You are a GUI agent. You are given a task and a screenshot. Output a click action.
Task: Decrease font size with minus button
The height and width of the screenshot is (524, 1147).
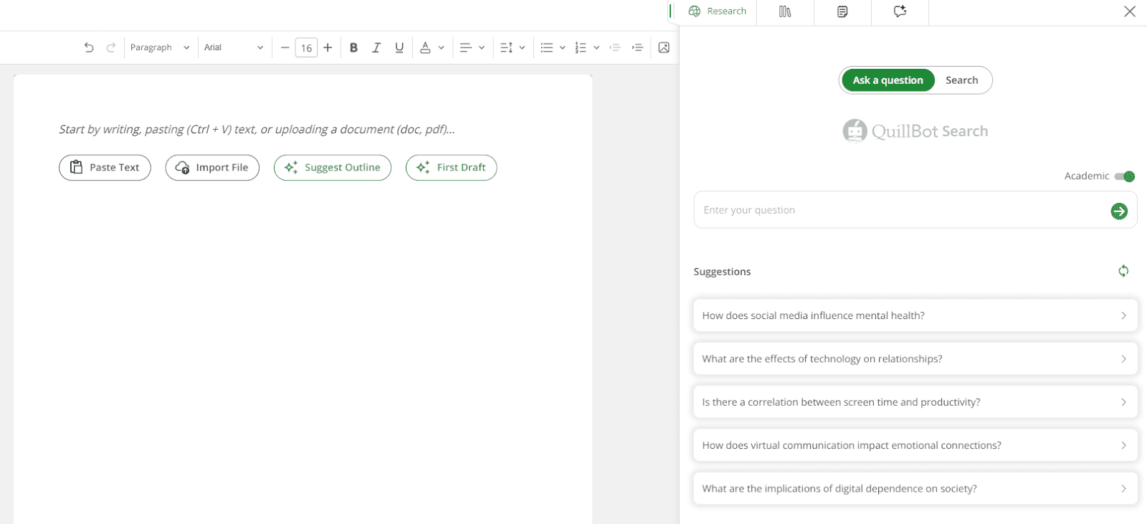coord(285,47)
